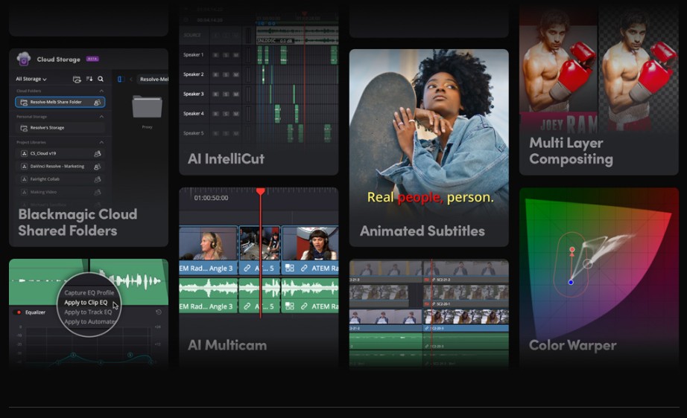Click share users icon on Resolve-Melb Share Folder

(98, 103)
